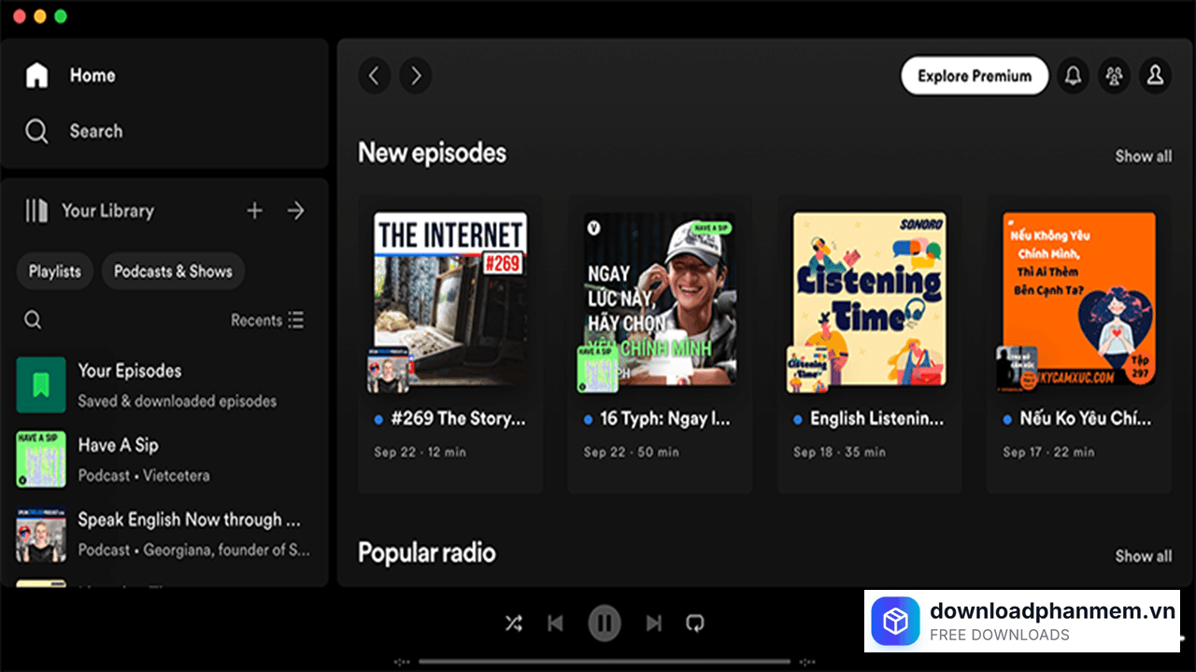Viewport: 1196px width, 672px height.
Task: Open Search from the sidebar
Action: coord(96,131)
